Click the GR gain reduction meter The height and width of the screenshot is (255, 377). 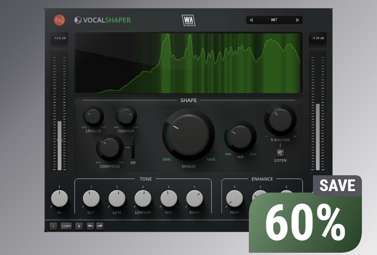133,147
